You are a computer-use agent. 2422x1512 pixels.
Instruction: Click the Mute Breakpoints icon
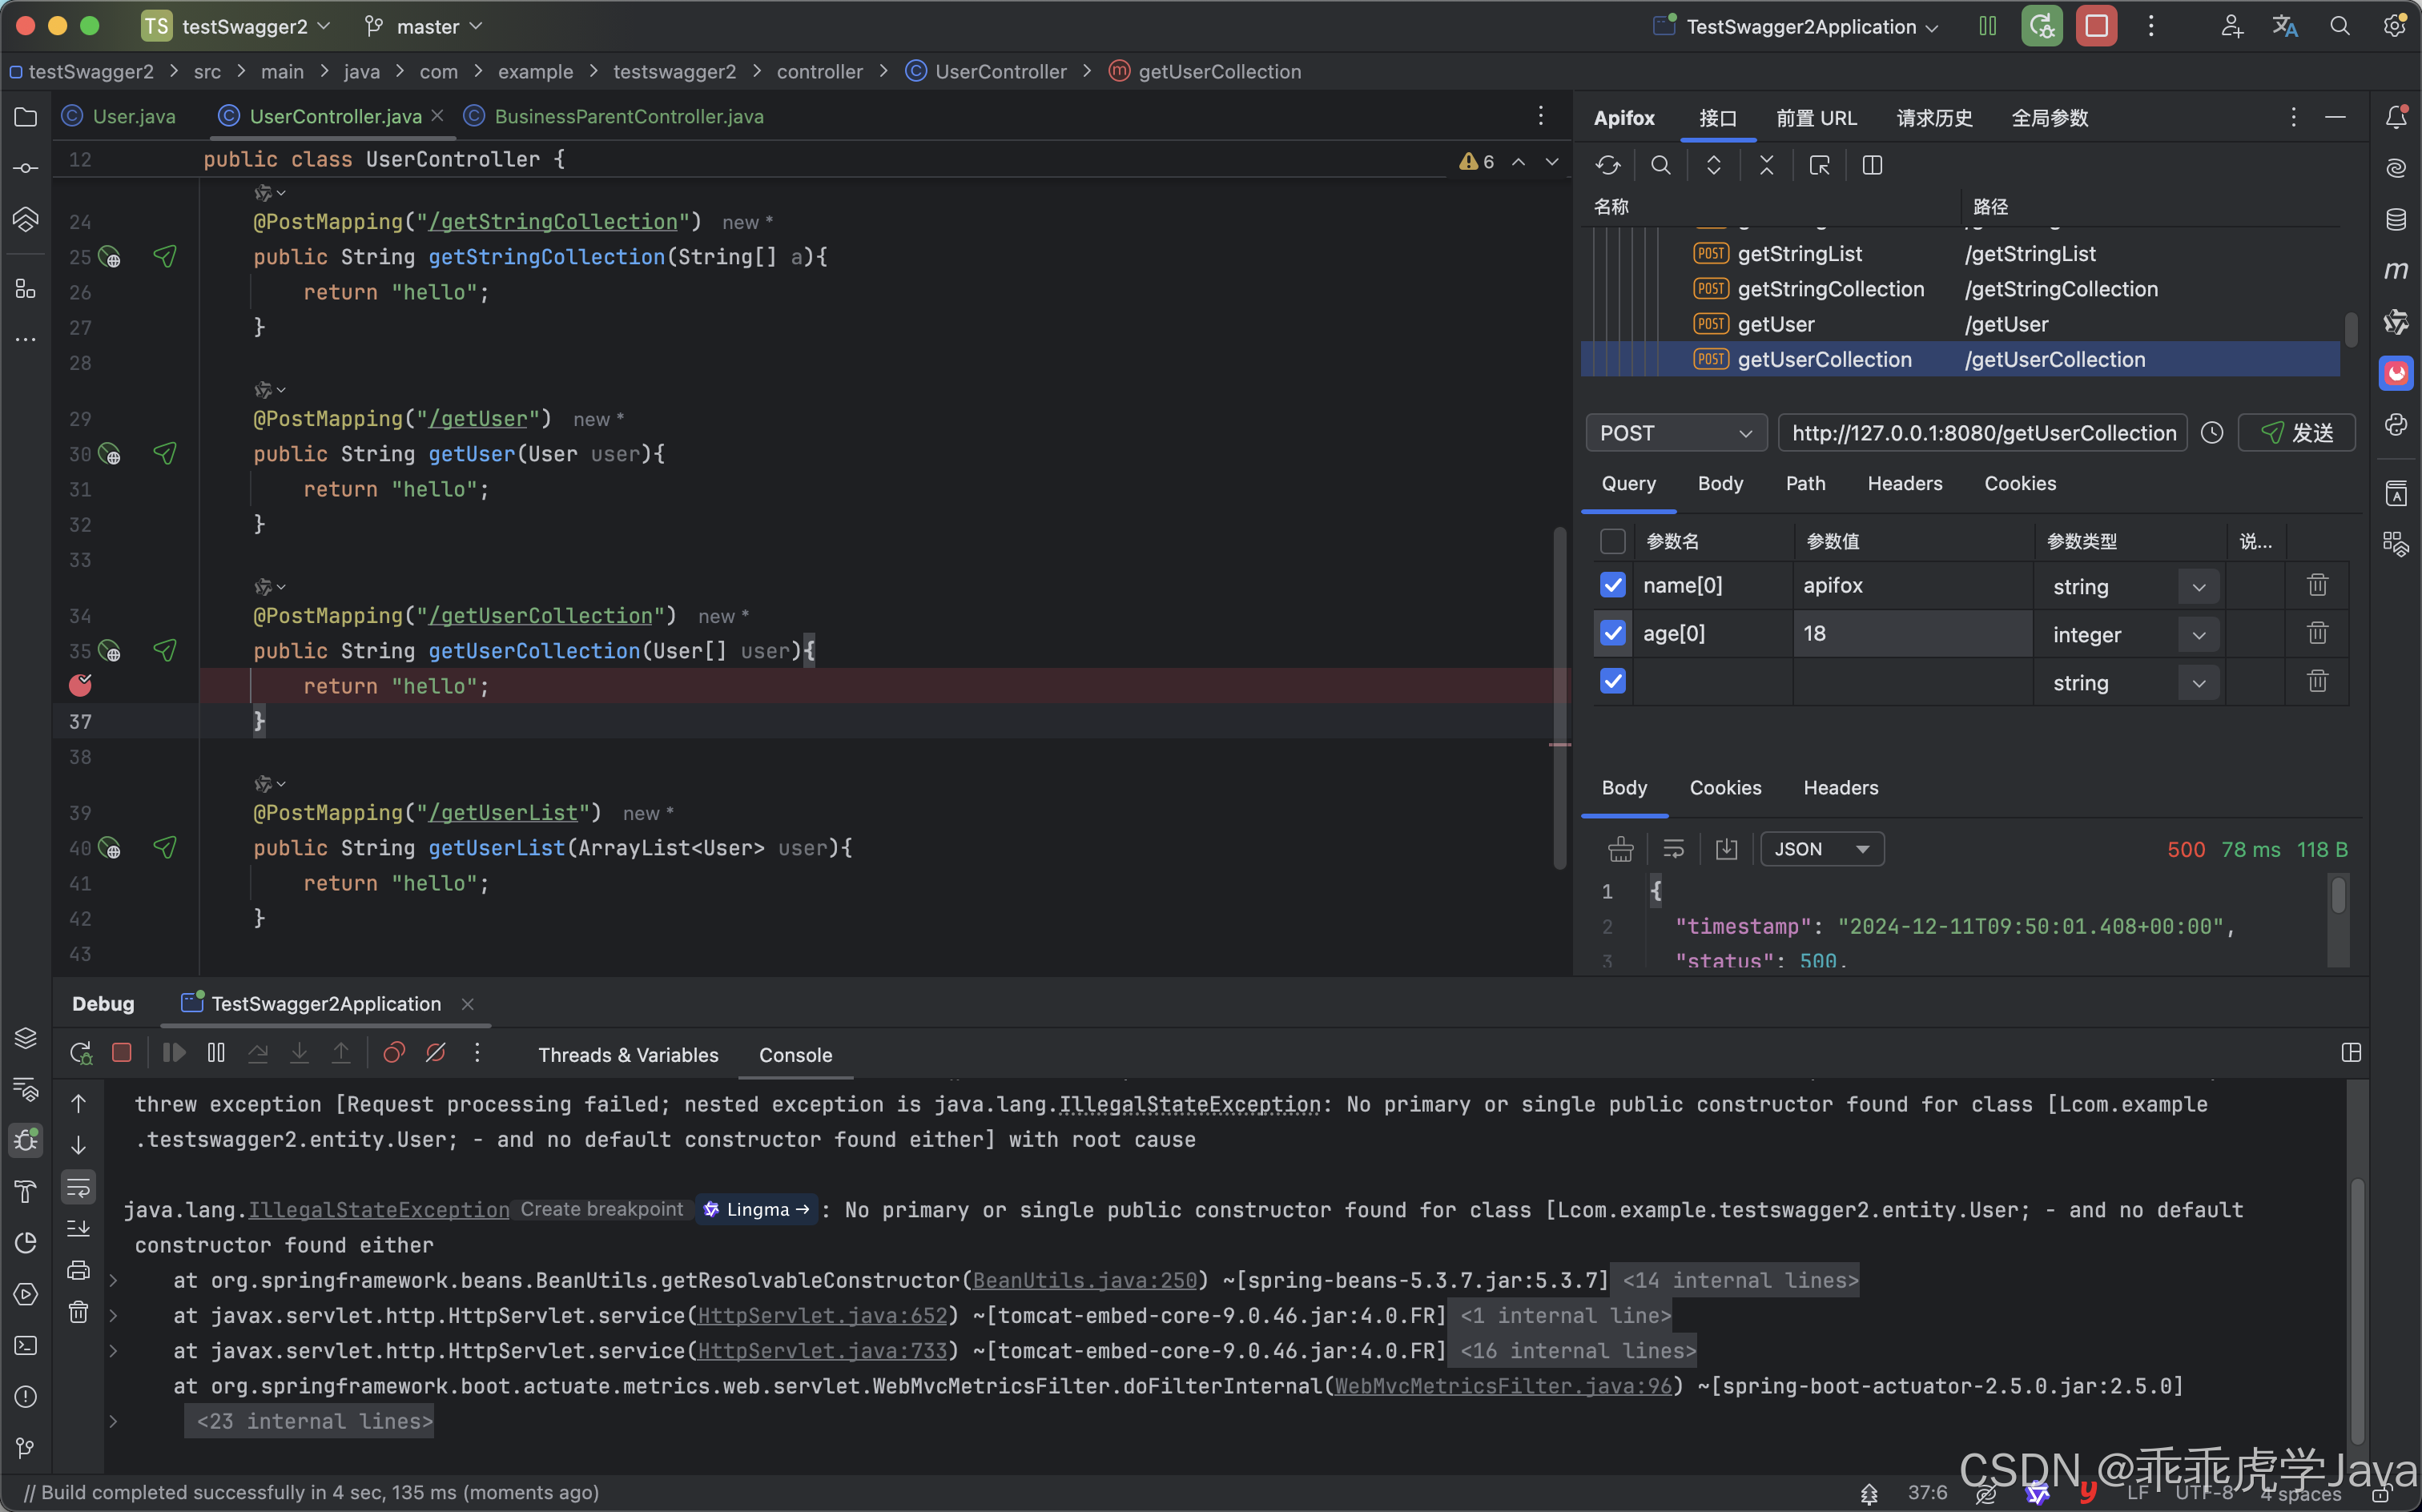pos(435,1053)
